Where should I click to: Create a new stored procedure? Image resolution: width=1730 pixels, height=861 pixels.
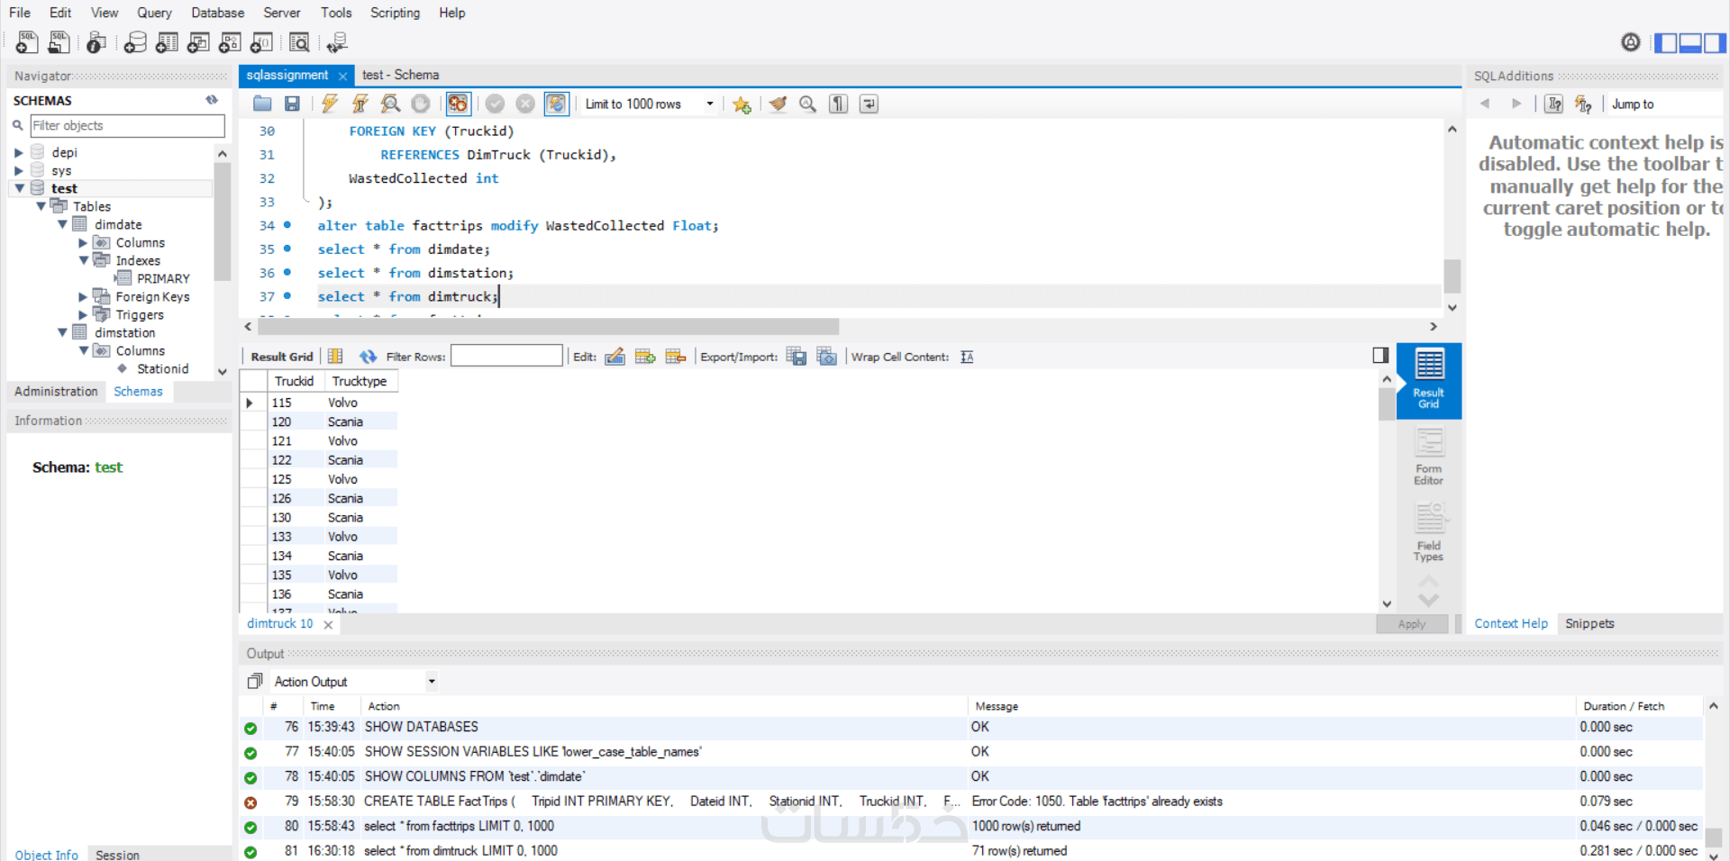(230, 42)
